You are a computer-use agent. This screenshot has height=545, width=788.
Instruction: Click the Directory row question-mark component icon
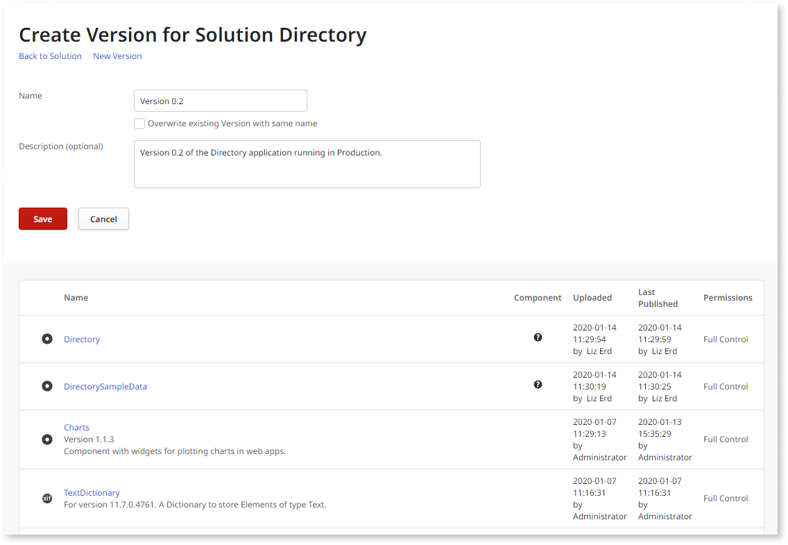tap(538, 337)
